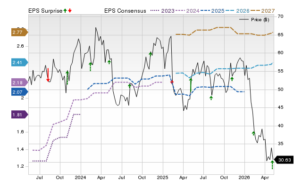This screenshot has width=302, height=180.
Task: Click the 1.2 EPS axis label
Action: click(20, 166)
